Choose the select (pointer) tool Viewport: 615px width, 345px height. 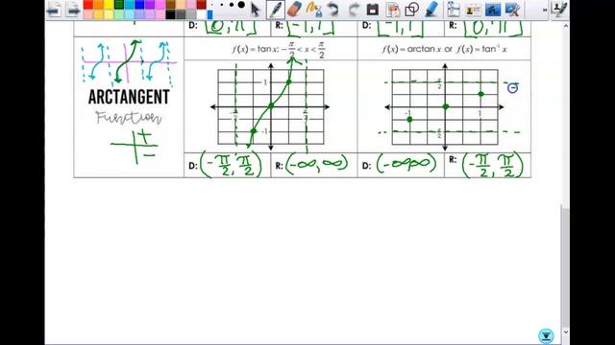pyautogui.click(x=255, y=10)
